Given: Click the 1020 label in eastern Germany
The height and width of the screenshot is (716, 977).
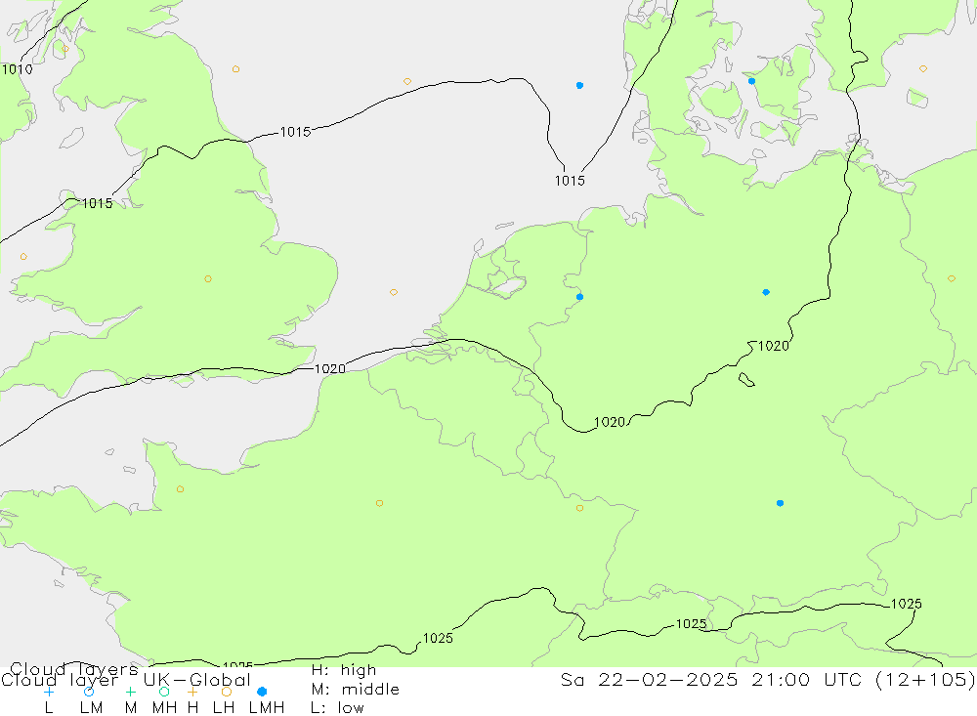Looking at the screenshot, I should pos(773,346).
